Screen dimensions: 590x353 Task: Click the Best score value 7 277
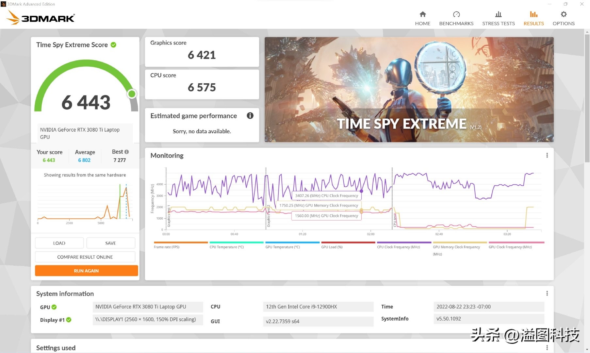click(x=120, y=160)
